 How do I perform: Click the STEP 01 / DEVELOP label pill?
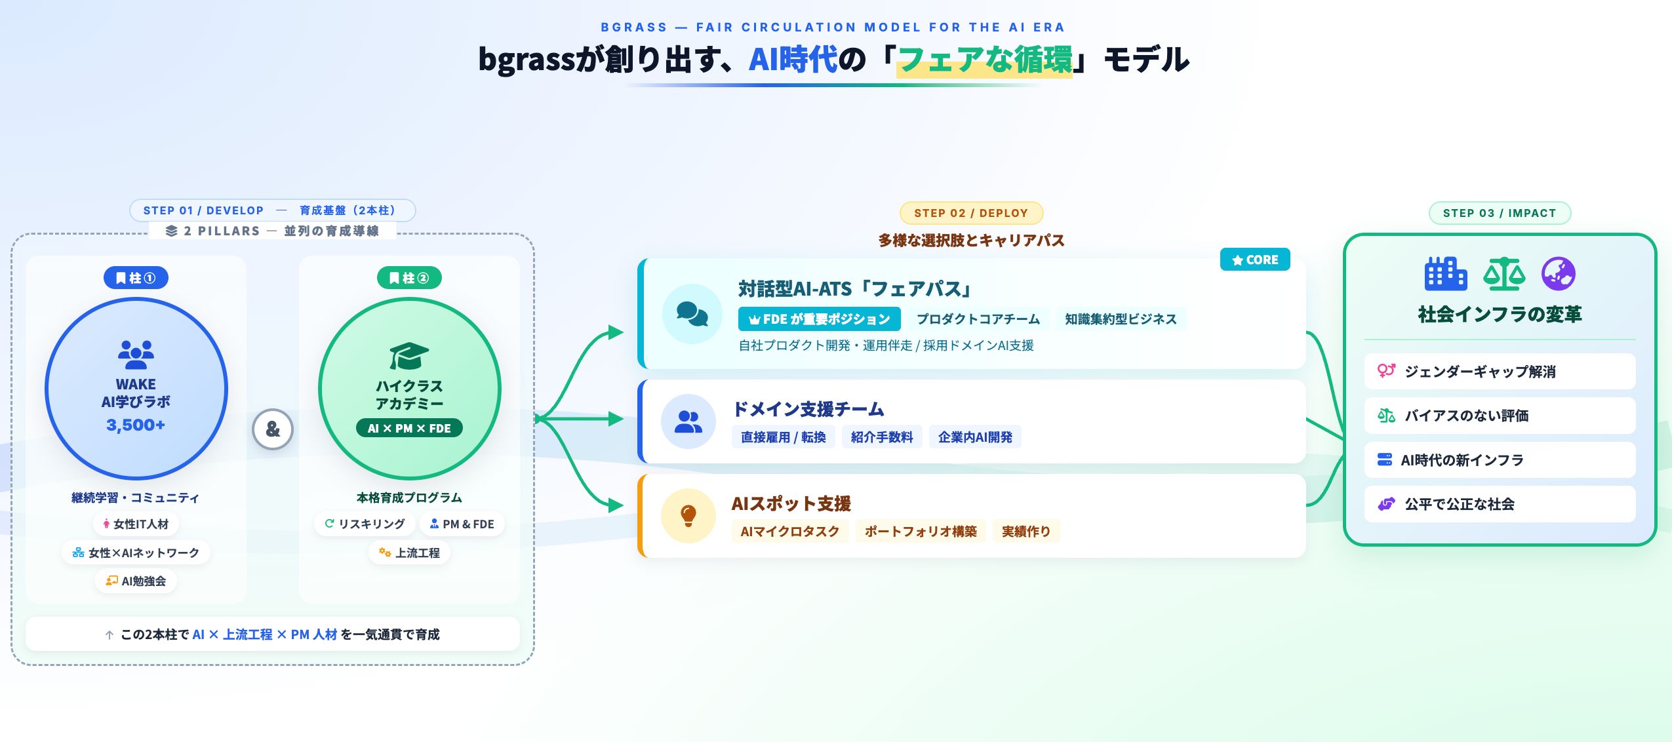pyautogui.click(x=272, y=210)
